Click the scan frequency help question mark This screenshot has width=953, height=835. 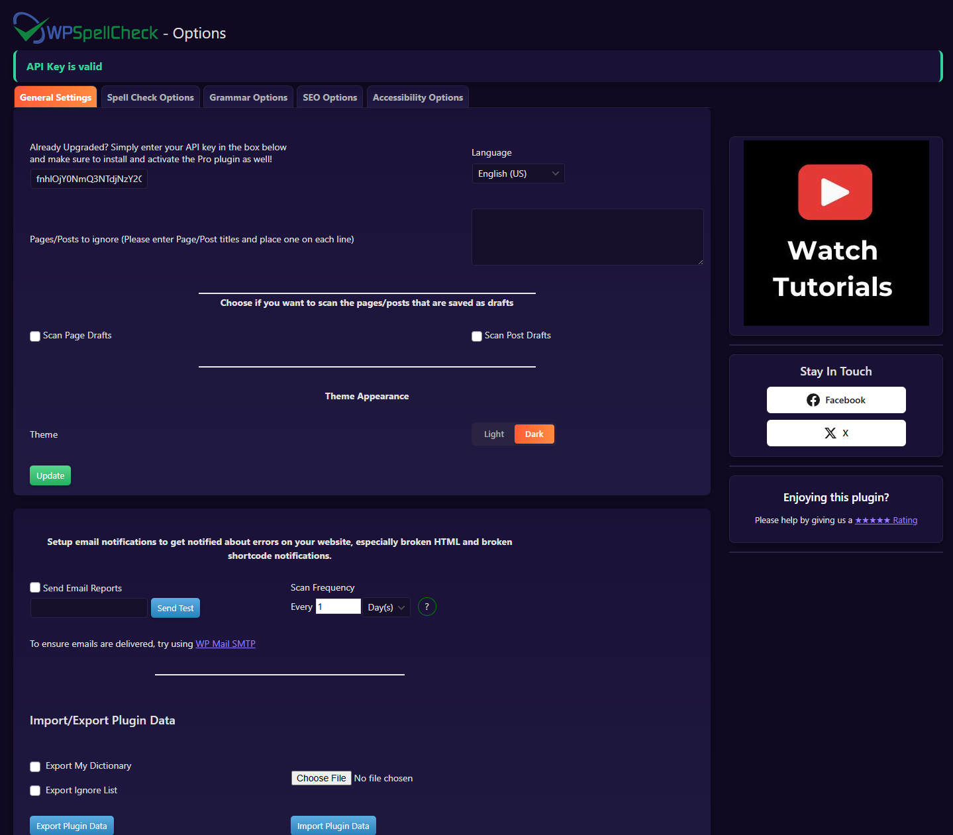[427, 607]
